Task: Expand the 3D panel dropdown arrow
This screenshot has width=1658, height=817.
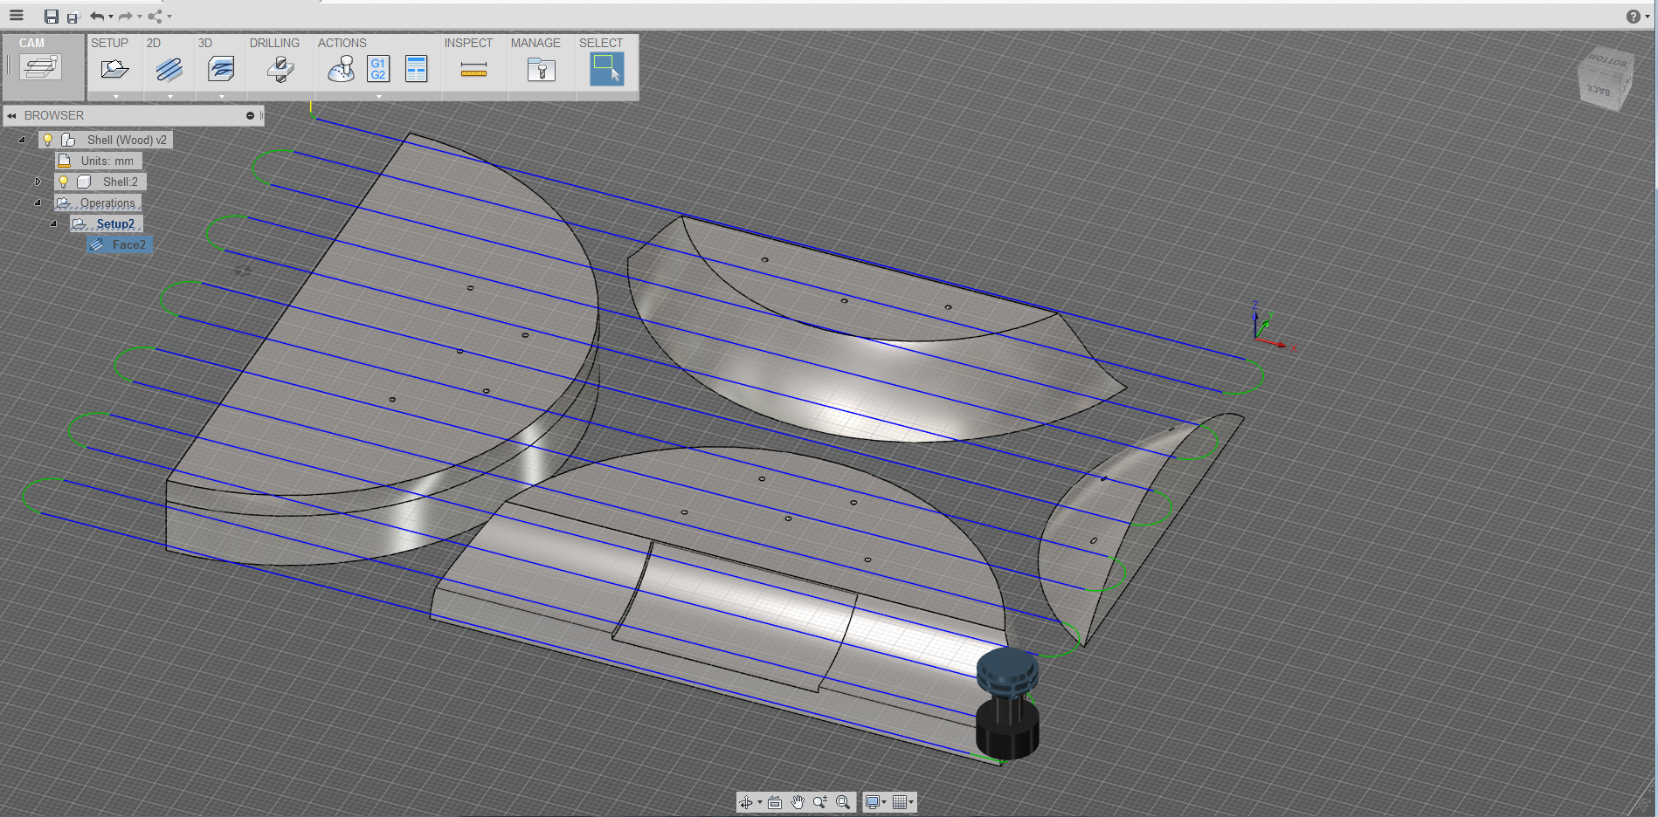Action: [222, 97]
